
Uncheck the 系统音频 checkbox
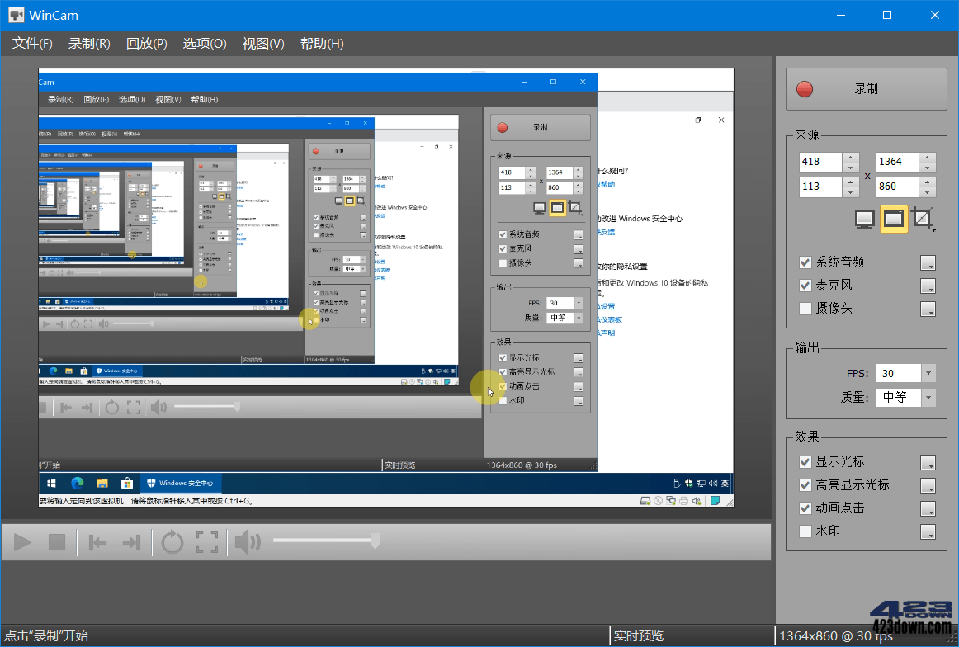tap(805, 262)
